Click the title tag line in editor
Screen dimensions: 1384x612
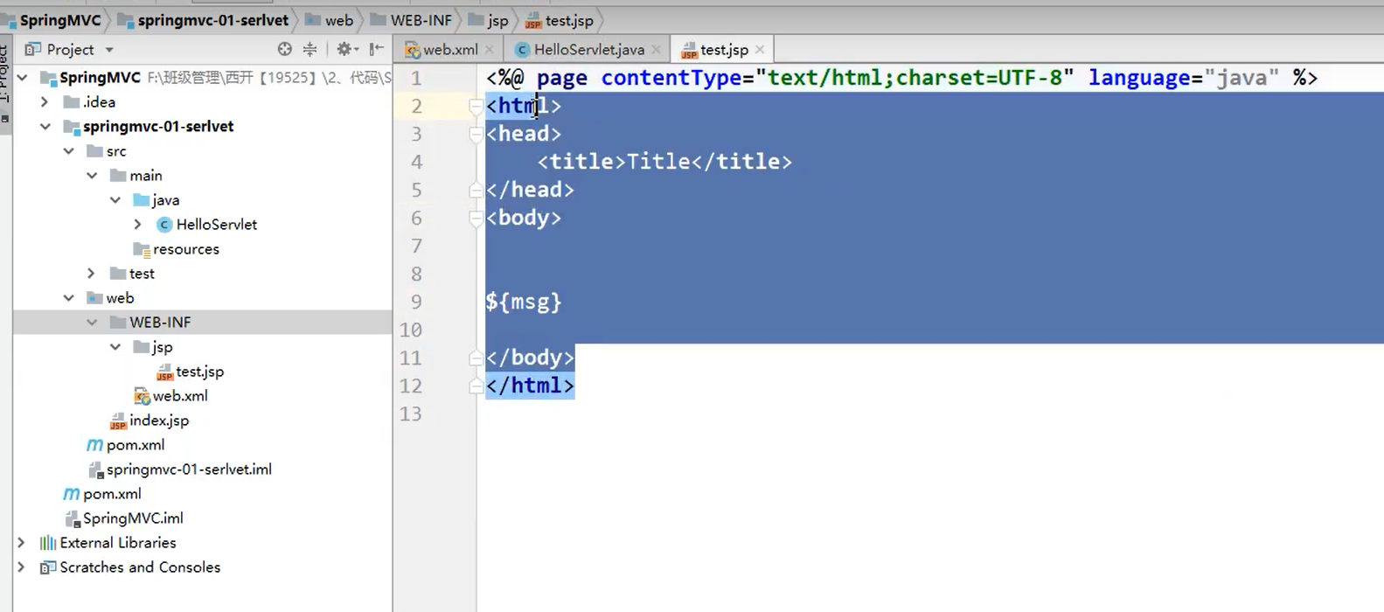[x=665, y=162]
